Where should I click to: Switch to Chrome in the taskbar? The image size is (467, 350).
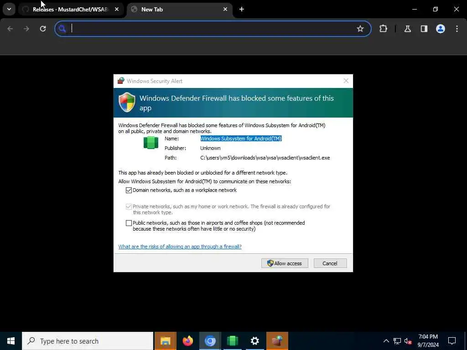tap(210, 341)
